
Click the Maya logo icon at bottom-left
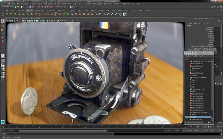point(2,122)
